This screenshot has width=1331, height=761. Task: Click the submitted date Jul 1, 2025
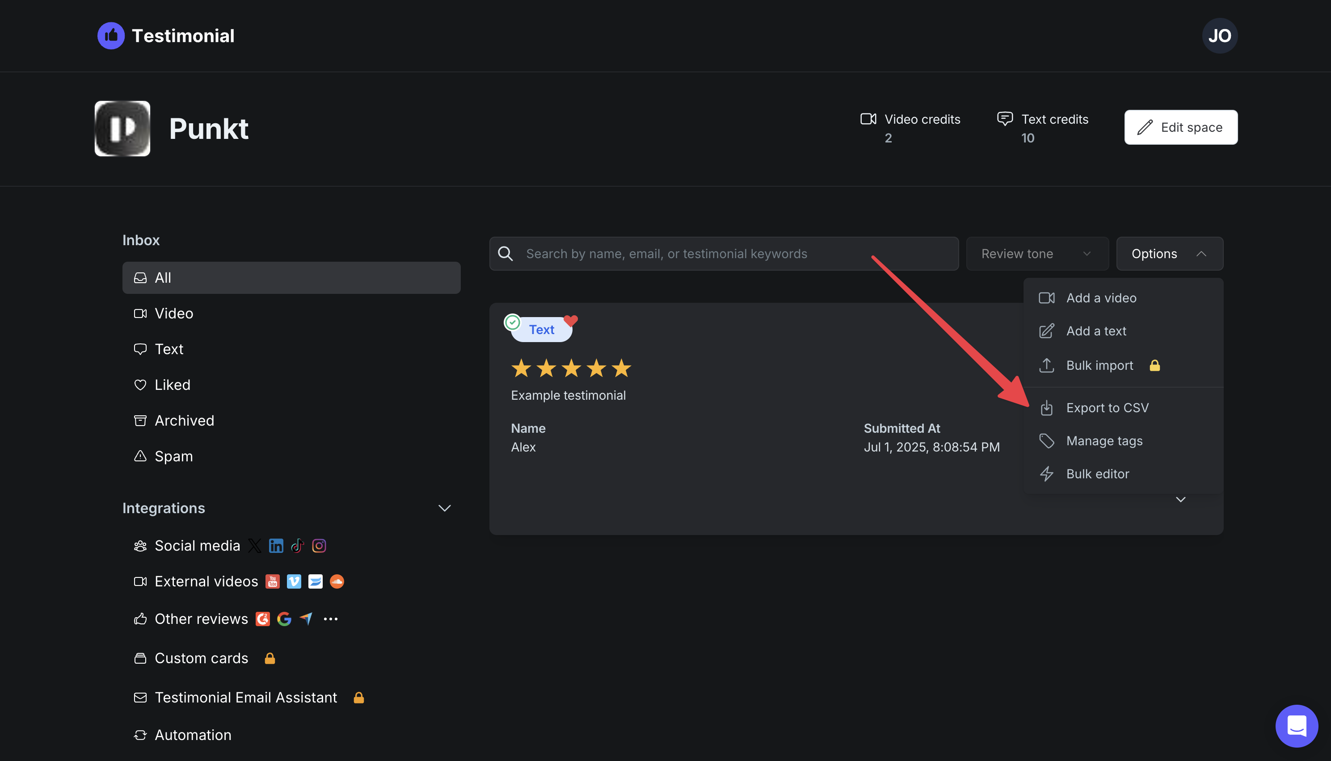(x=931, y=447)
